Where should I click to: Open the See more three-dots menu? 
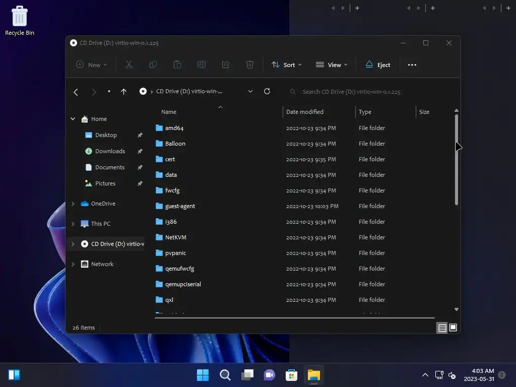tap(412, 65)
